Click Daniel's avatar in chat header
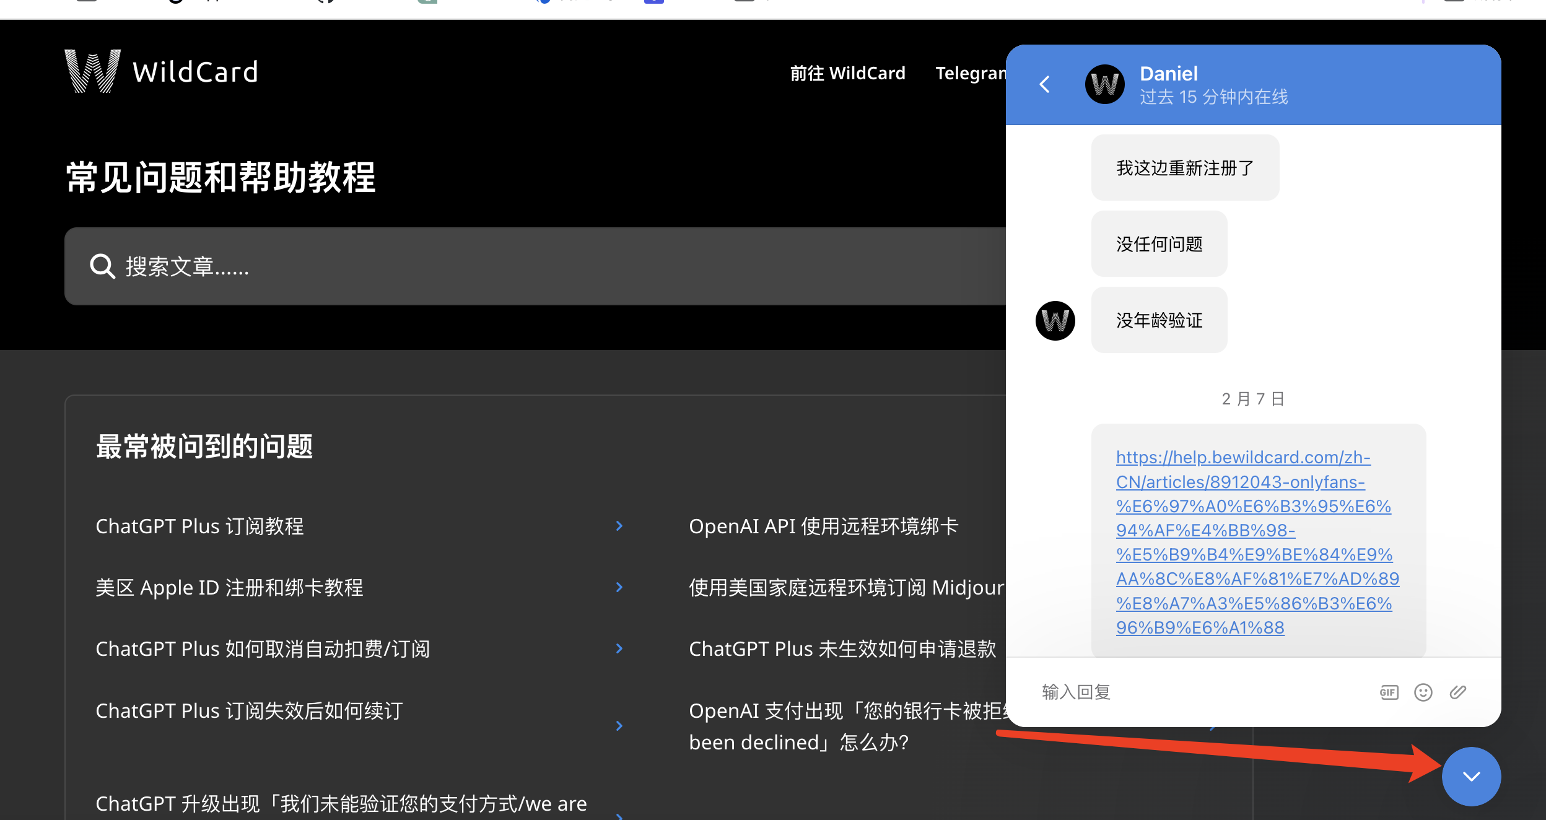Image resolution: width=1546 pixels, height=820 pixels. 1105,84
